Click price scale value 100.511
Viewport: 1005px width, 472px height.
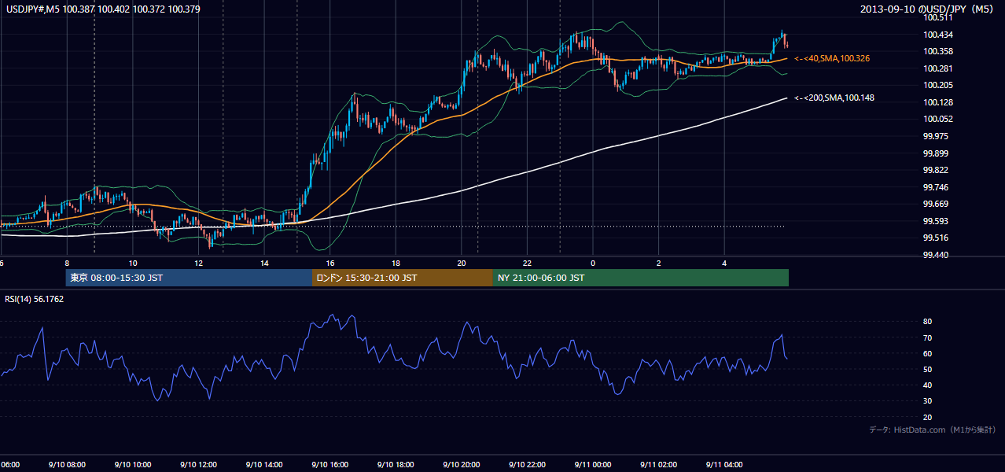[938, 17]
